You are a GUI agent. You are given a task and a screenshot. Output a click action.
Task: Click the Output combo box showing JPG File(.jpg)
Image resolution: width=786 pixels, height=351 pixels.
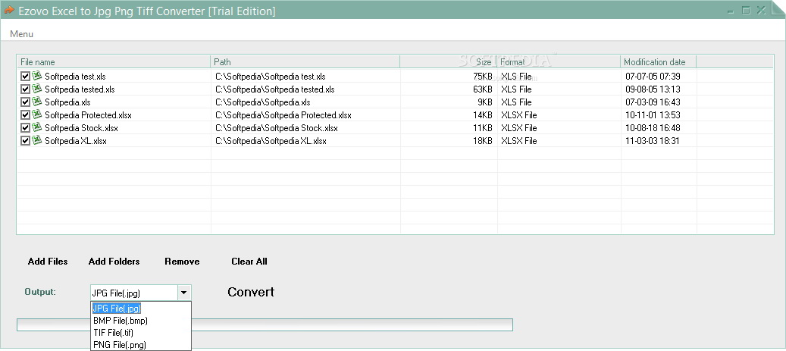pos(140,293)
